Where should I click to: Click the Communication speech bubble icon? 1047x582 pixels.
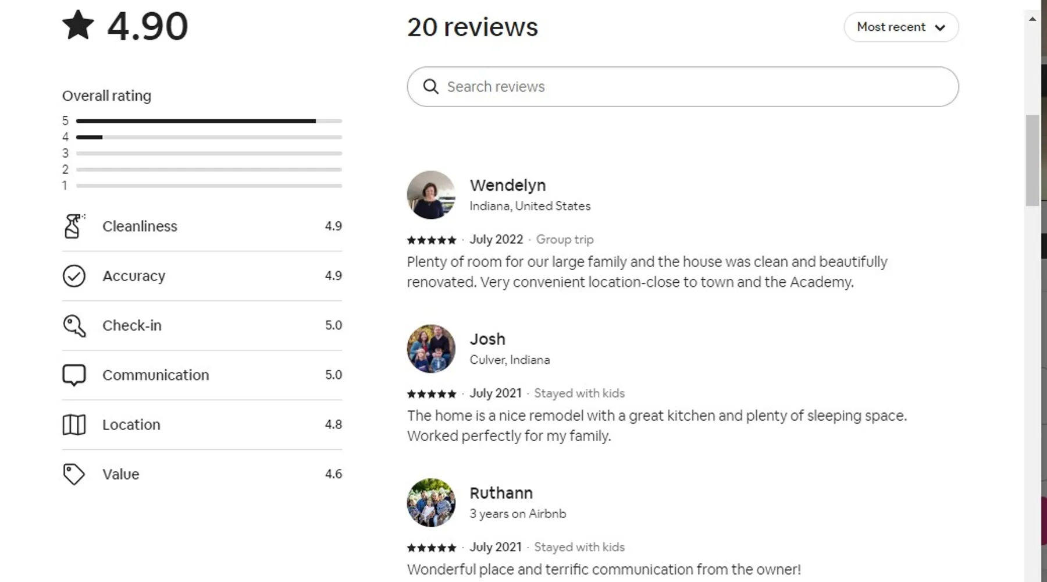pos(74,375)
